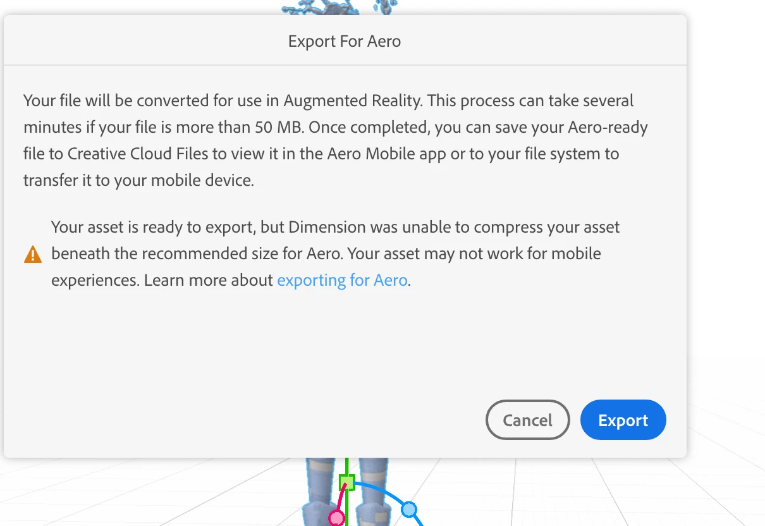
Task: Click the orange warning triangle icon
Action: [x=33, y=255]
